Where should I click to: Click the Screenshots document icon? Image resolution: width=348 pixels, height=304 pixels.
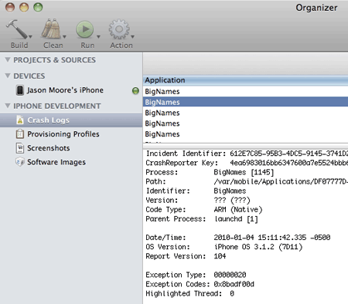click(20, 148)
